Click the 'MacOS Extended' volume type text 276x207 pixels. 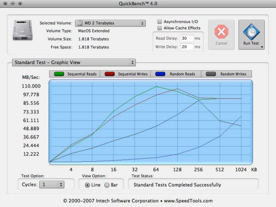94,31
